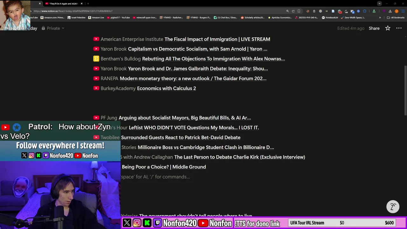Click the Share button
The height and width of the screenshot is (229, 407).
374,28
